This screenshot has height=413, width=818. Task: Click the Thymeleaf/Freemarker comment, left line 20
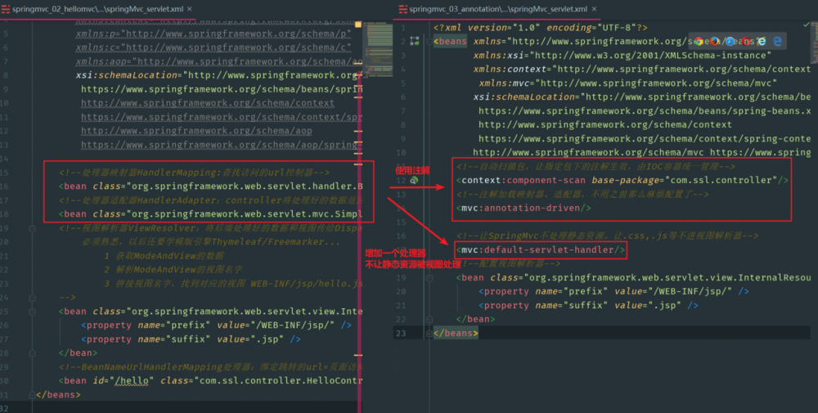211,242
